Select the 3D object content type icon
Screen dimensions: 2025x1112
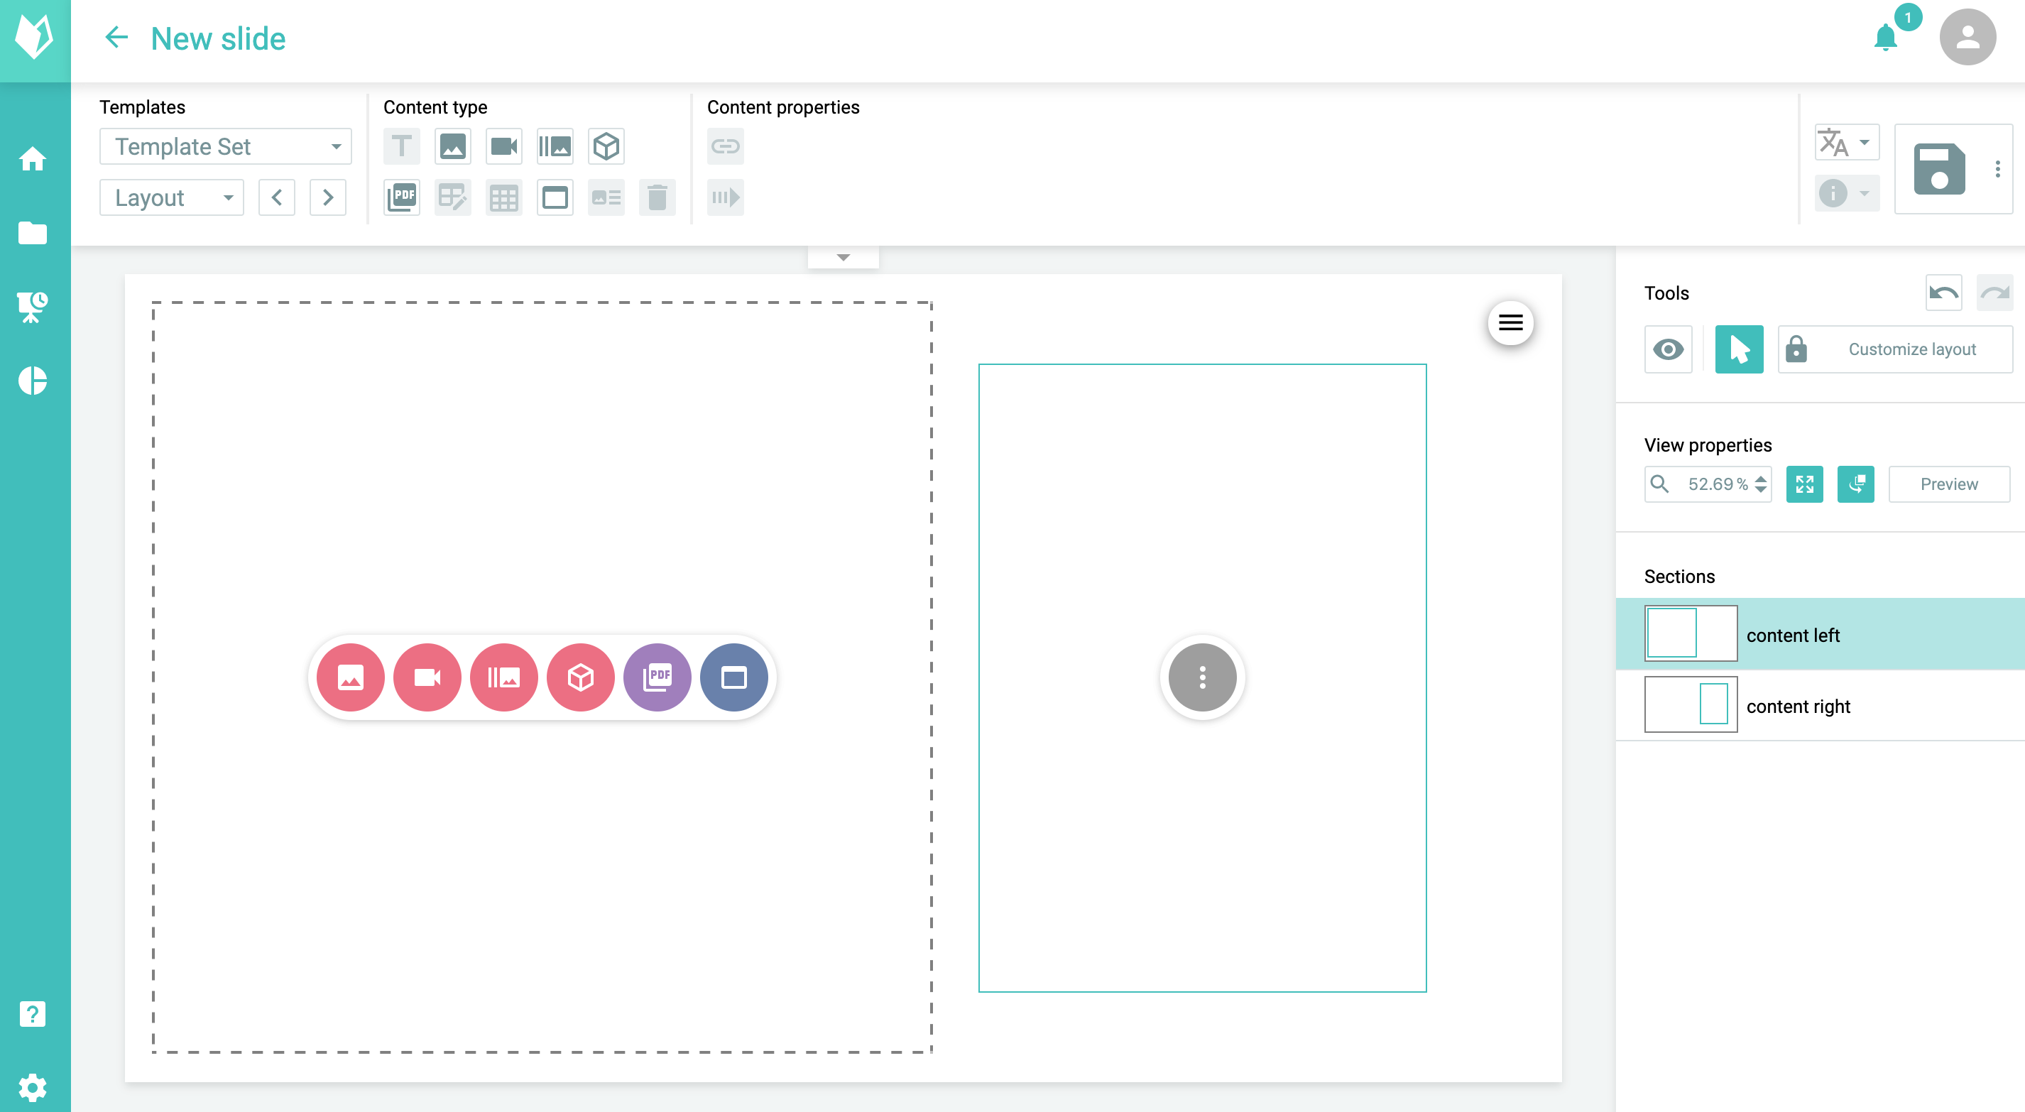coord(606,146)
